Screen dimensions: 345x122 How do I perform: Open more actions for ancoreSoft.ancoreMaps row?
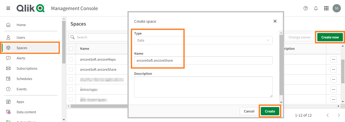pos(334,59)
